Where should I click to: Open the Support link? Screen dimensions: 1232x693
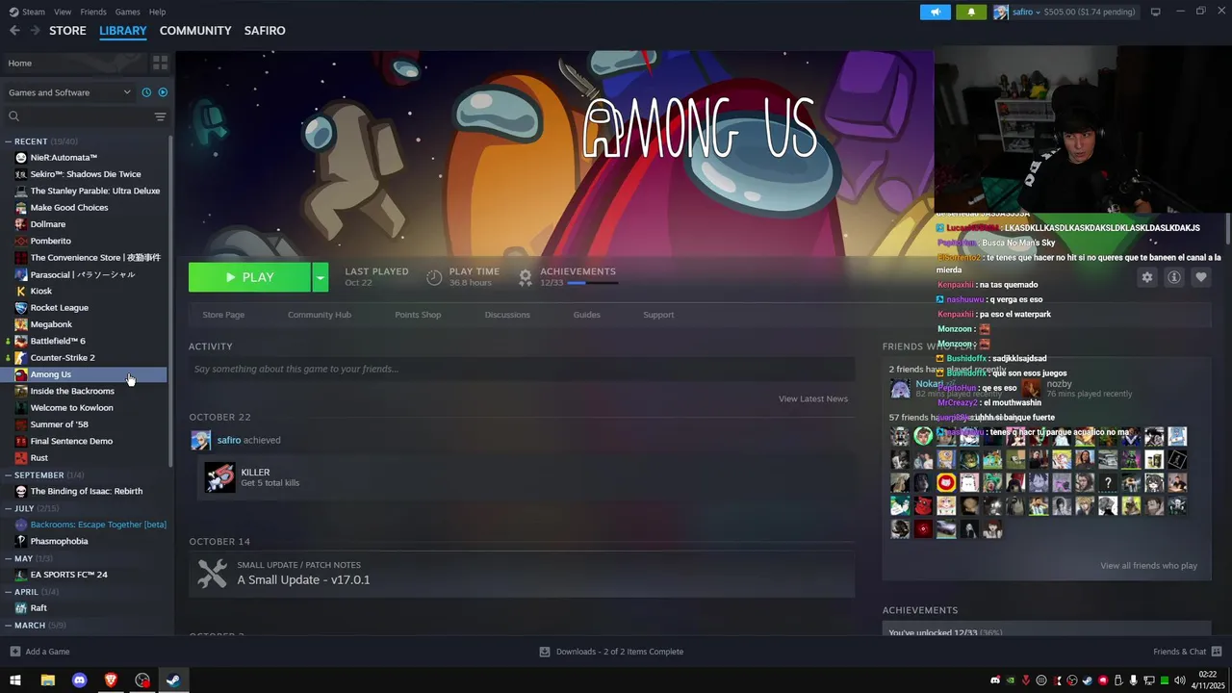(658, 315)
